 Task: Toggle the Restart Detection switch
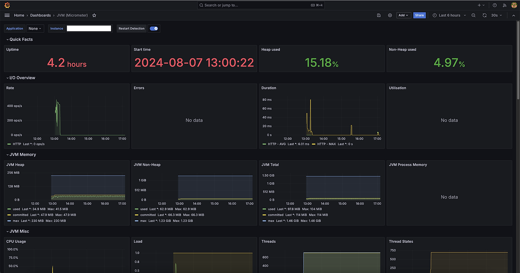coord(154,28)
